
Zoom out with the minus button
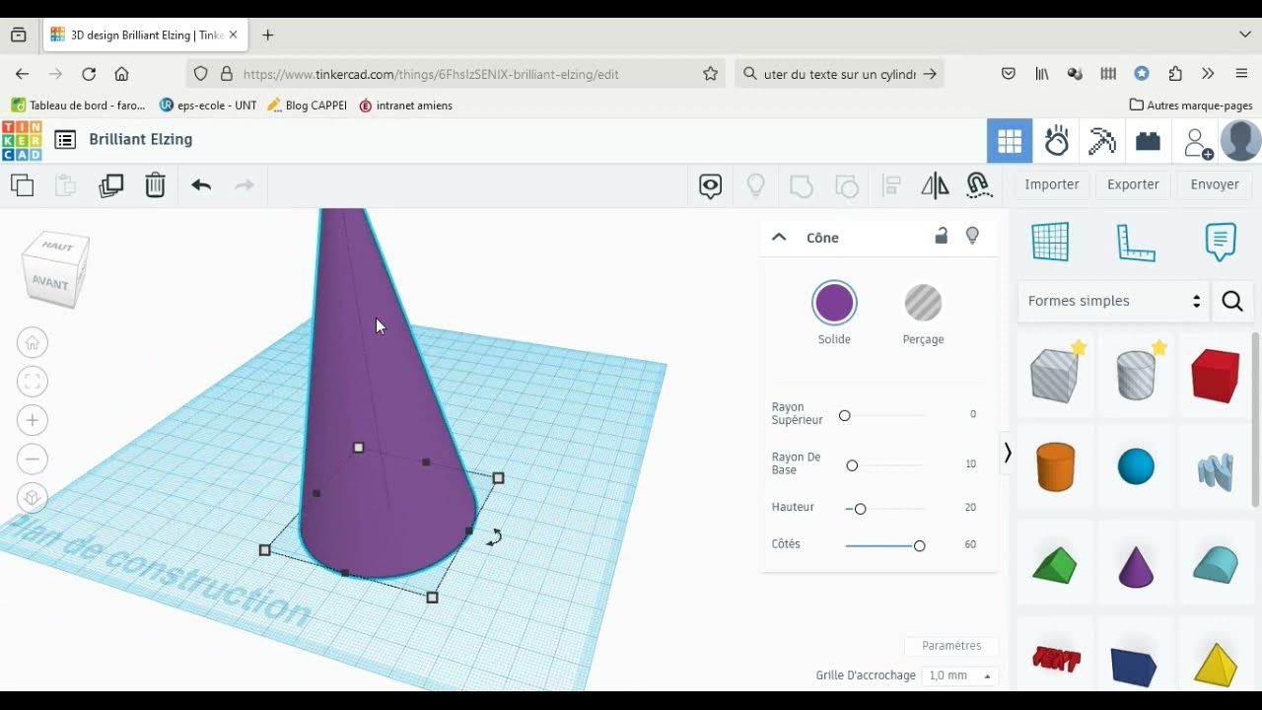click(x=33, y=460)
